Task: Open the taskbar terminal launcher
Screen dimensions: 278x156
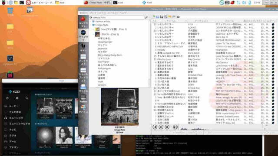Action: click(x=22, y=3)
